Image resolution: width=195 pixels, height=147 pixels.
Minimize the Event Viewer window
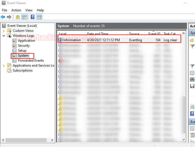tap(185, 3)
